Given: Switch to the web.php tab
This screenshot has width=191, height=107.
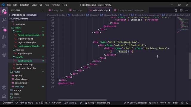Looking at the screenshot, I should [77, 10].
